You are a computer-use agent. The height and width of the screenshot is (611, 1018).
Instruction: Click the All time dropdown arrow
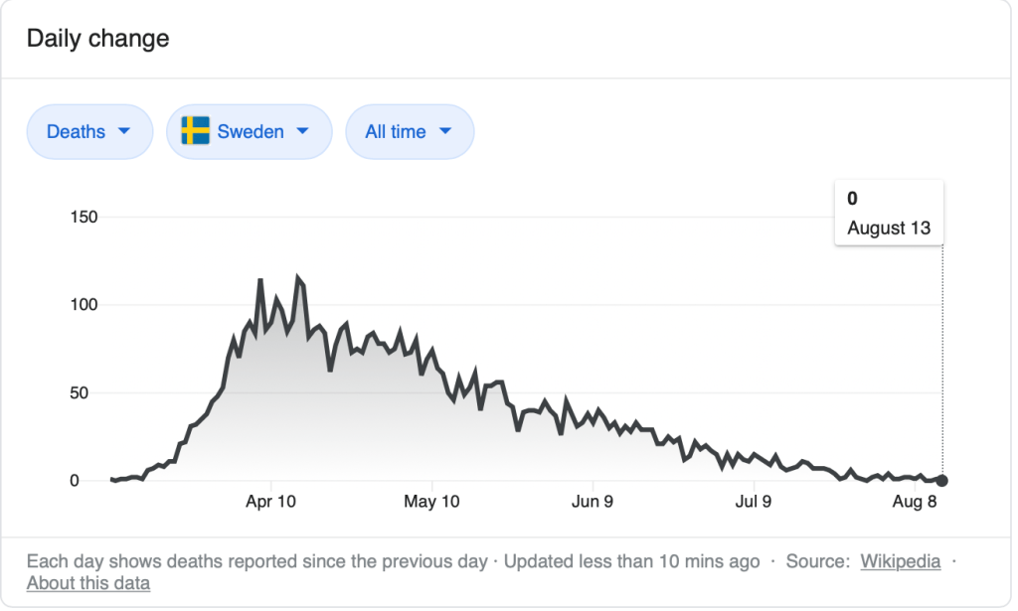click(x=444, y=131)
